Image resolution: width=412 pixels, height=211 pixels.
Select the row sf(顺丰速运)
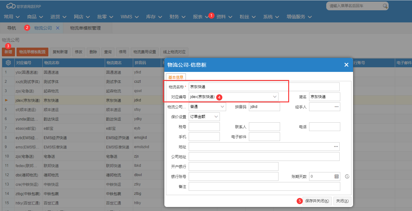tap(26, 110)
